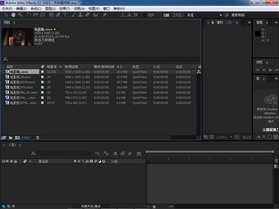Click the First Frame button in preview
Screen dimensions: 279x209
257,70
